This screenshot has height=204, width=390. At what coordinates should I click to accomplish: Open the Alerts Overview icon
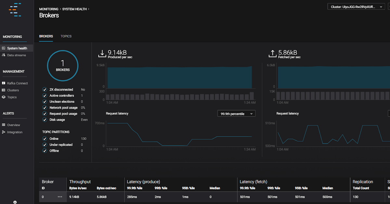(x=4, y=125)
